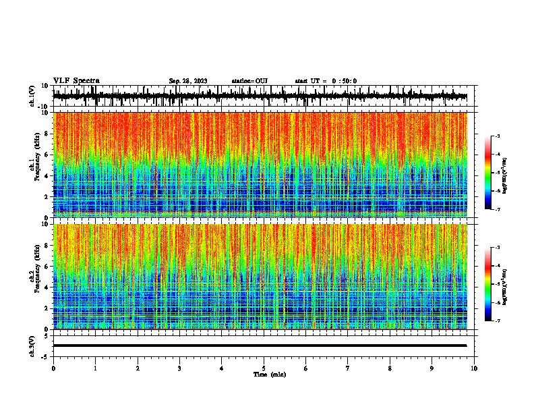Select the "start UT = 0:50:0" header text
534x413 pixels.
326,81
